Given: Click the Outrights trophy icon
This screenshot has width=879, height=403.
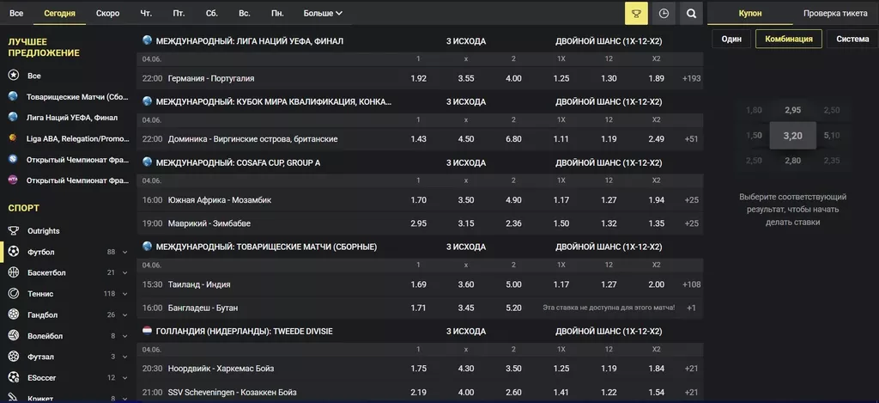Looking at the screenshot, I should point(14,230).
